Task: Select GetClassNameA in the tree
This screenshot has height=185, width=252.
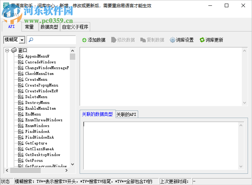Action: tap(40, 149)
